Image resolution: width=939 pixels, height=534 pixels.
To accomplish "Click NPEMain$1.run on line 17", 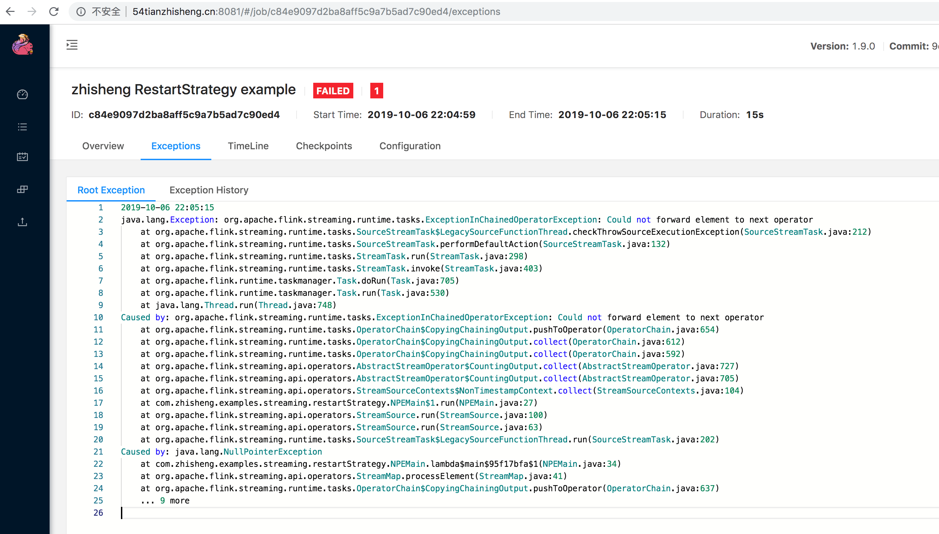I will (339, 403).
